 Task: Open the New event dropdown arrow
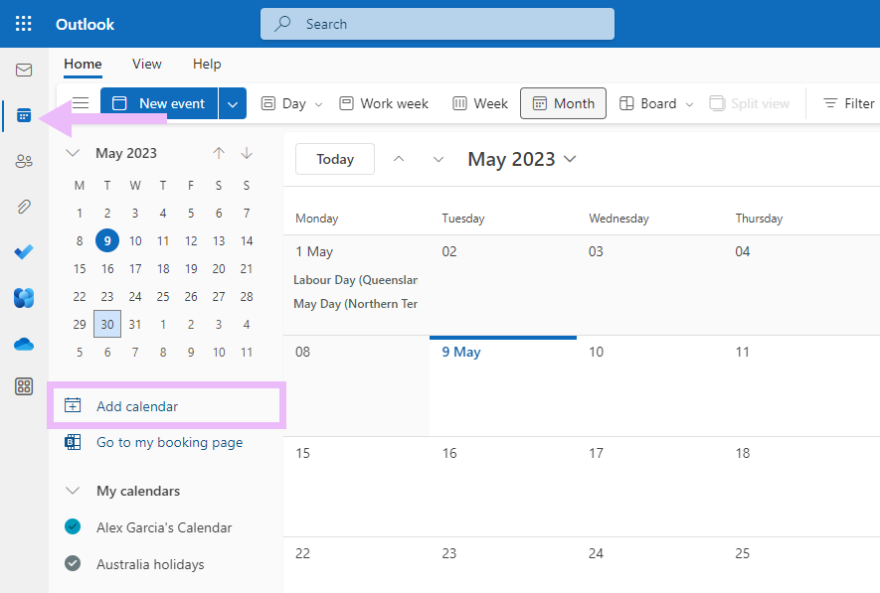[x=232, y=102]
